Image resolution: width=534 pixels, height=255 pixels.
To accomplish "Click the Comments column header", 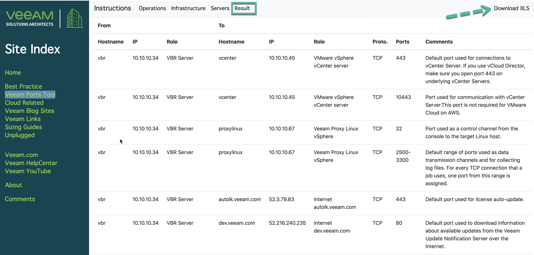I will click(x=439, y=42).
